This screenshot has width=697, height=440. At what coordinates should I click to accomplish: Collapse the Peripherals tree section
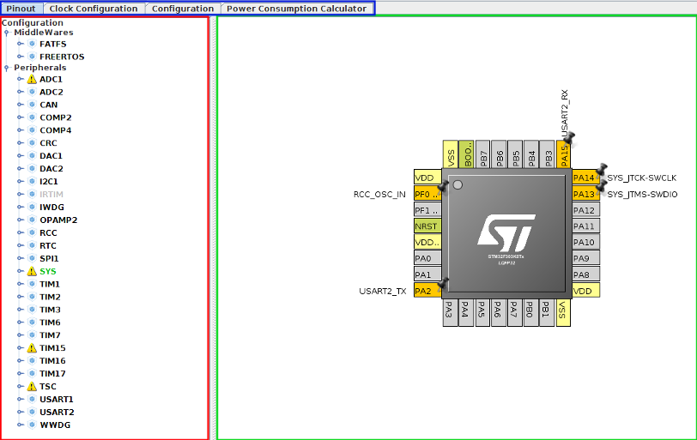pos(8,68)
